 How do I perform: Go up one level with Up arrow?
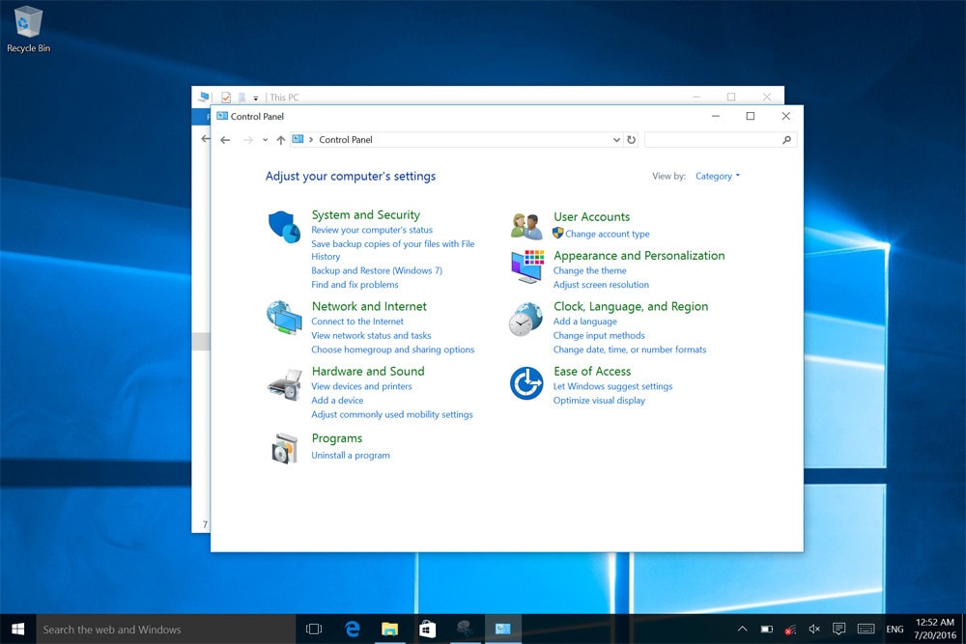[280, 140]
